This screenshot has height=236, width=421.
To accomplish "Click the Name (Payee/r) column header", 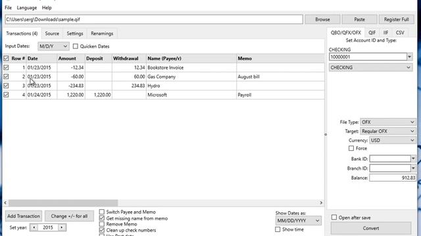I will click(x=191, y=58).
